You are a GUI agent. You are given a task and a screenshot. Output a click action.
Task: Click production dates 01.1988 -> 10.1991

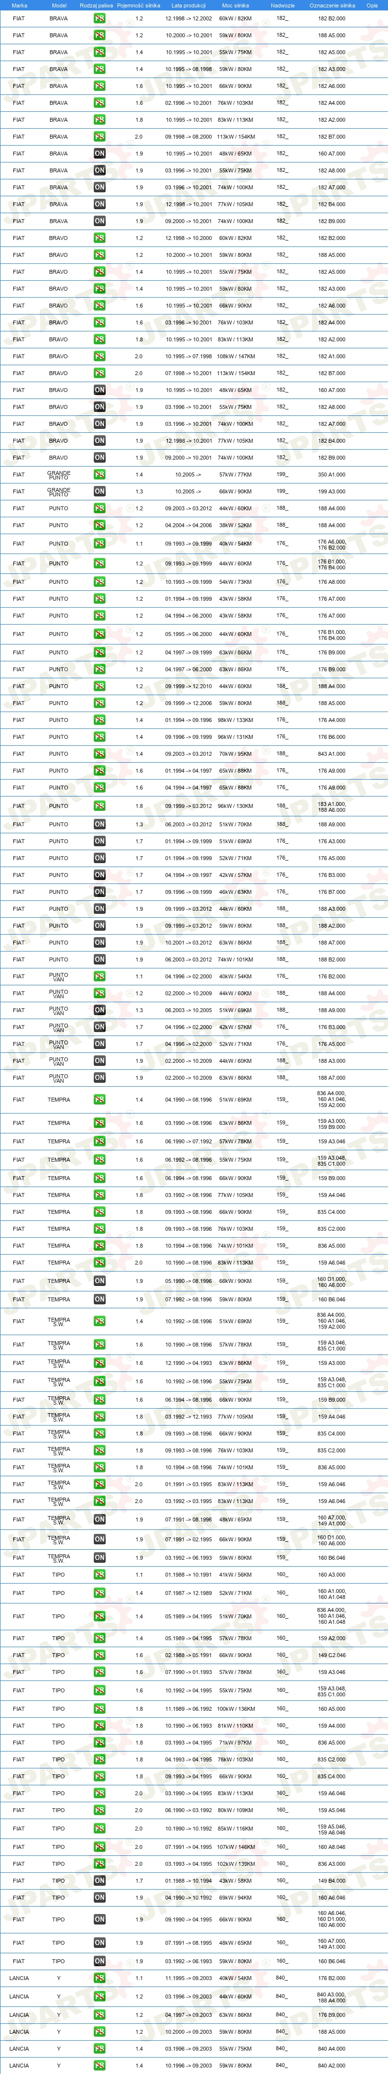[x=189, y=1575]
